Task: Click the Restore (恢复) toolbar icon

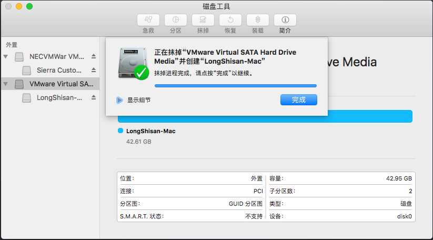Action: pos(230,20)
